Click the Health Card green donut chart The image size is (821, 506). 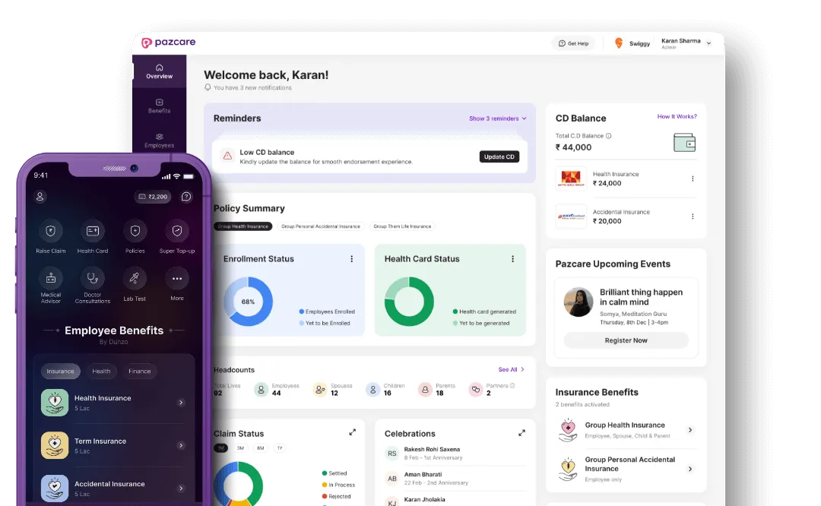(x=409, y=302)
